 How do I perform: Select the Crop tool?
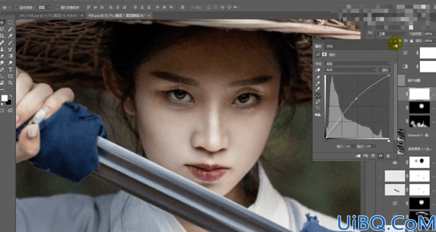tap(2, 36)
